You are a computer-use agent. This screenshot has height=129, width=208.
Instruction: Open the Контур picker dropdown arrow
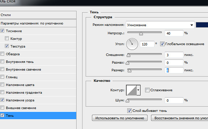click(138, 90)
